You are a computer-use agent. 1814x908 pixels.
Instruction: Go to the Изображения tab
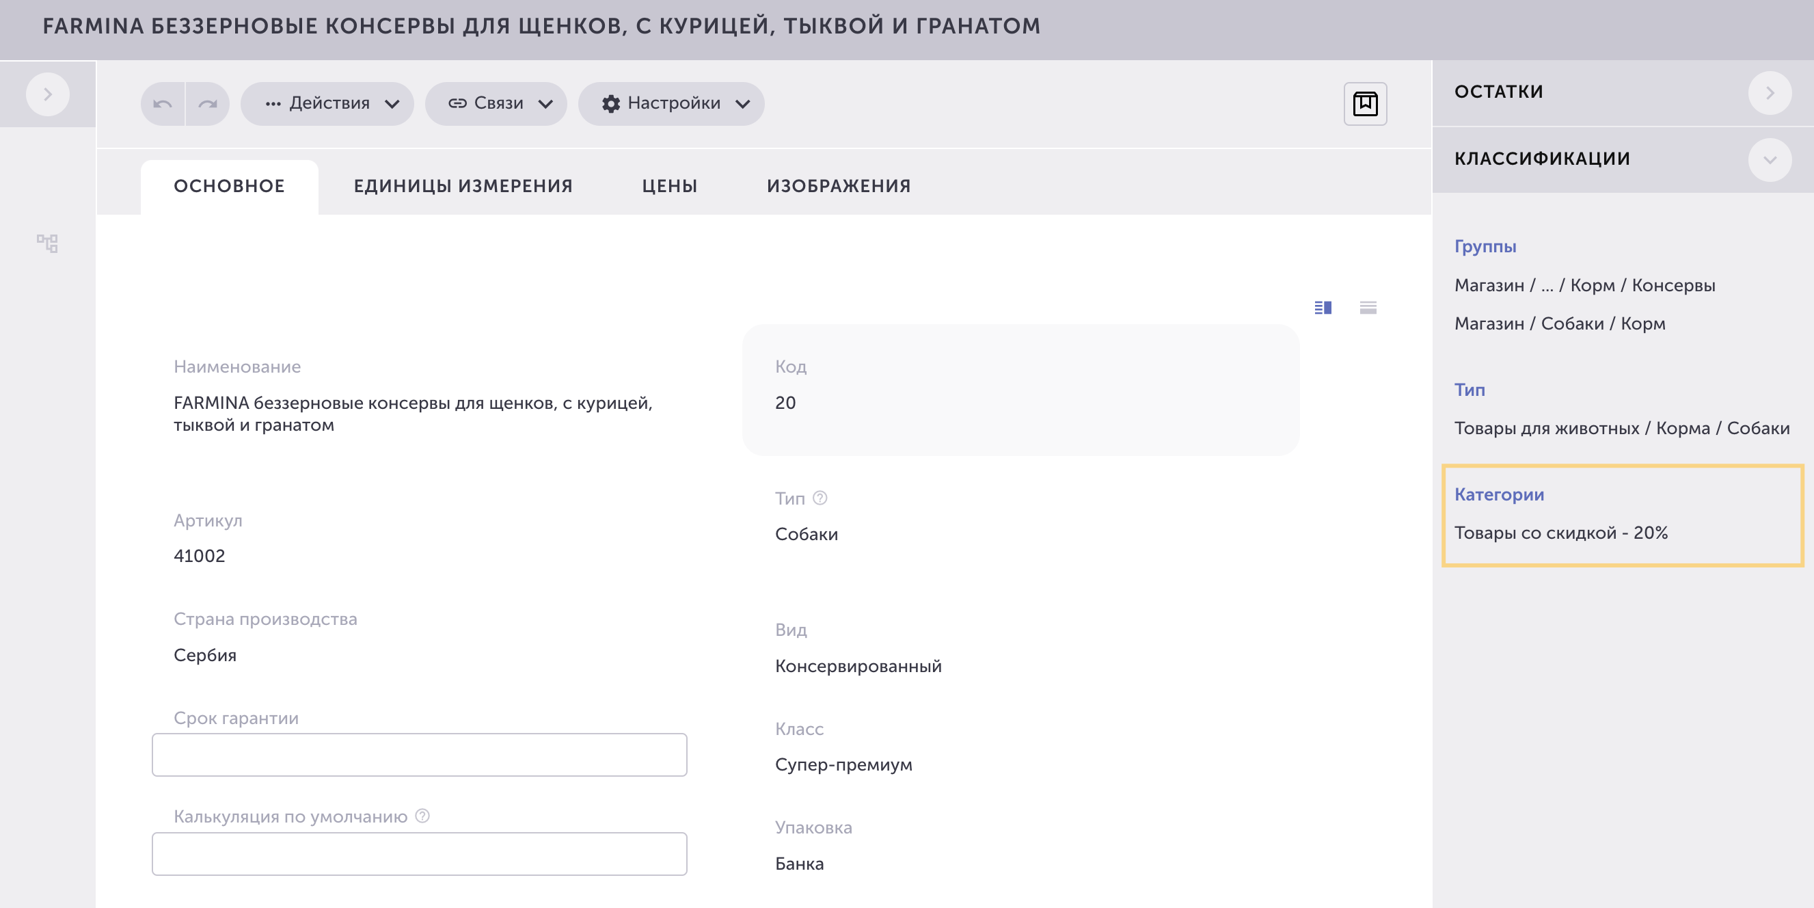point(839,187)
